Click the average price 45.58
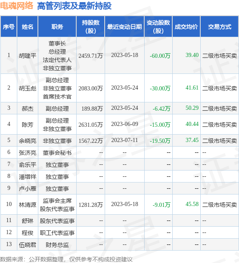 (192, 204)
